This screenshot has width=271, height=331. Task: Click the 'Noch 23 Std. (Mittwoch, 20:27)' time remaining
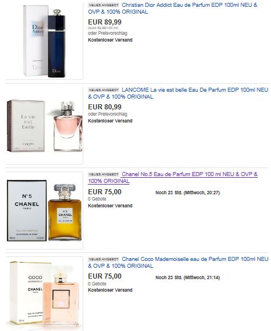coord(188,193)
